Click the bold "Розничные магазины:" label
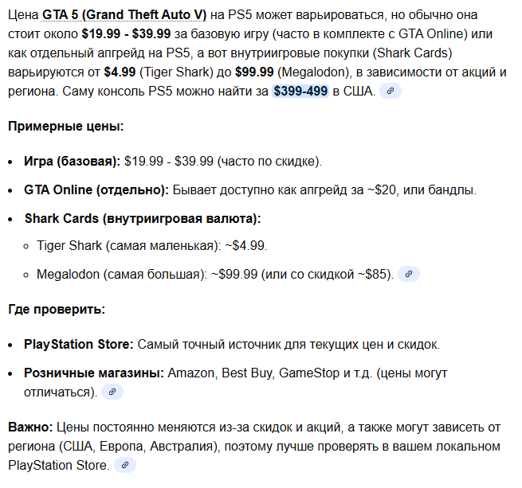 pyautogui.click(x=94, y=373)
